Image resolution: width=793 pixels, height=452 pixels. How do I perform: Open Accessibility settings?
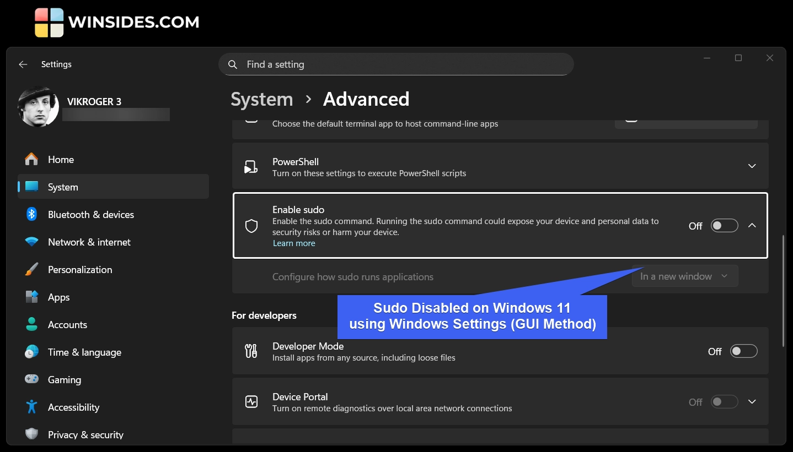pyautogui.click(x=113, y=407)
